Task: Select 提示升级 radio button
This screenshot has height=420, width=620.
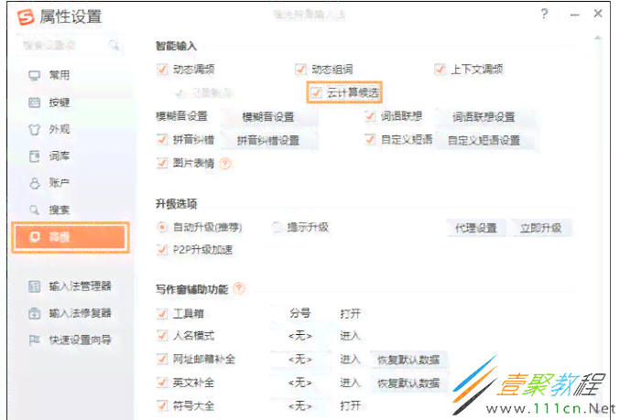Action: (277, 227)
